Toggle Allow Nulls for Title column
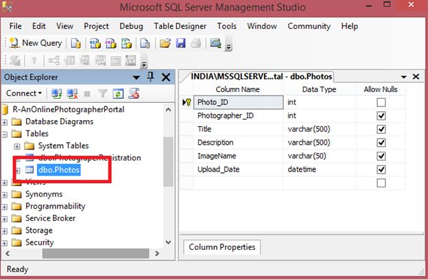The height and width of the screenshot is (280, 428). [381, 129]
